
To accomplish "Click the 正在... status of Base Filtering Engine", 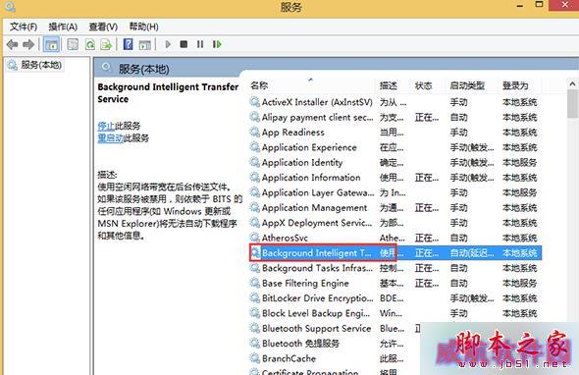I will tap(427, 284).
